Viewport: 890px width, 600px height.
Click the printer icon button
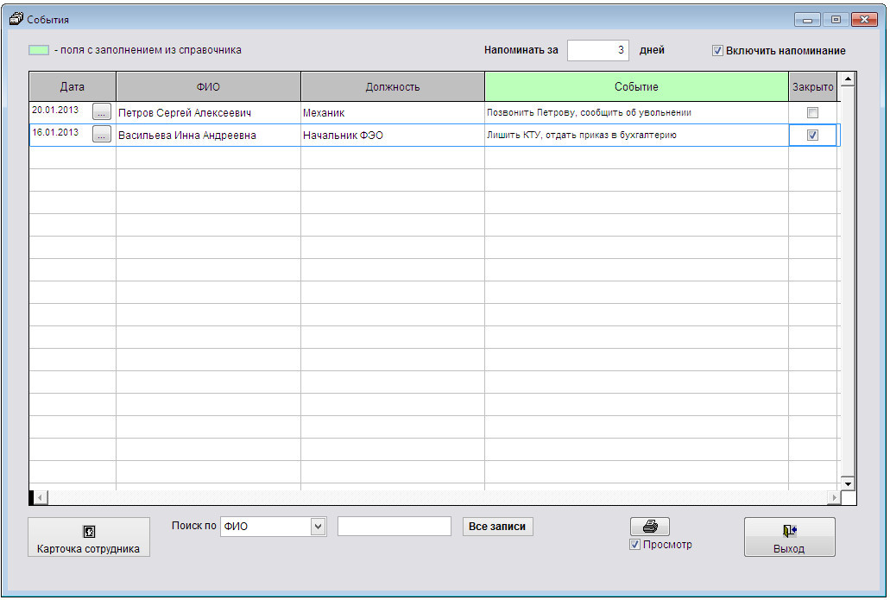click(649, 527)
